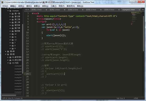Click the HTML syntax selector in status bar
The image size is (146, 101).
click(136, 98)
